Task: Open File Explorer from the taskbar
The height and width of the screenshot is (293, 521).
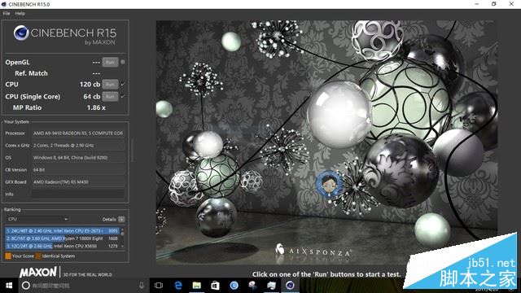Action: 197,286
